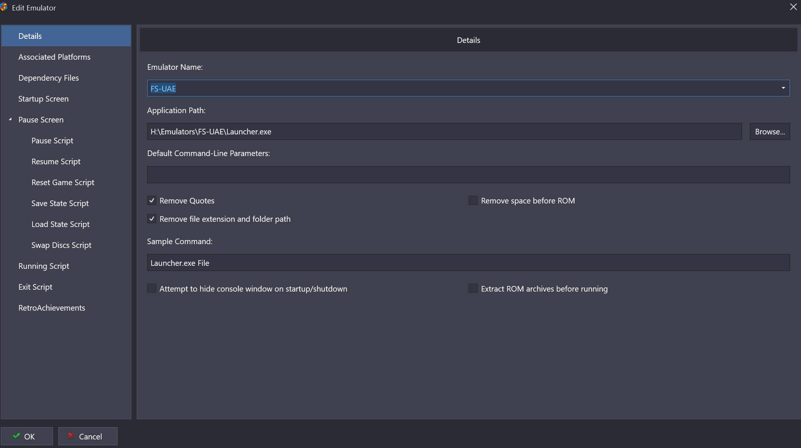Open Resume Script page
The width and height of the screenshot is (801, 448).
coord(56,161)
